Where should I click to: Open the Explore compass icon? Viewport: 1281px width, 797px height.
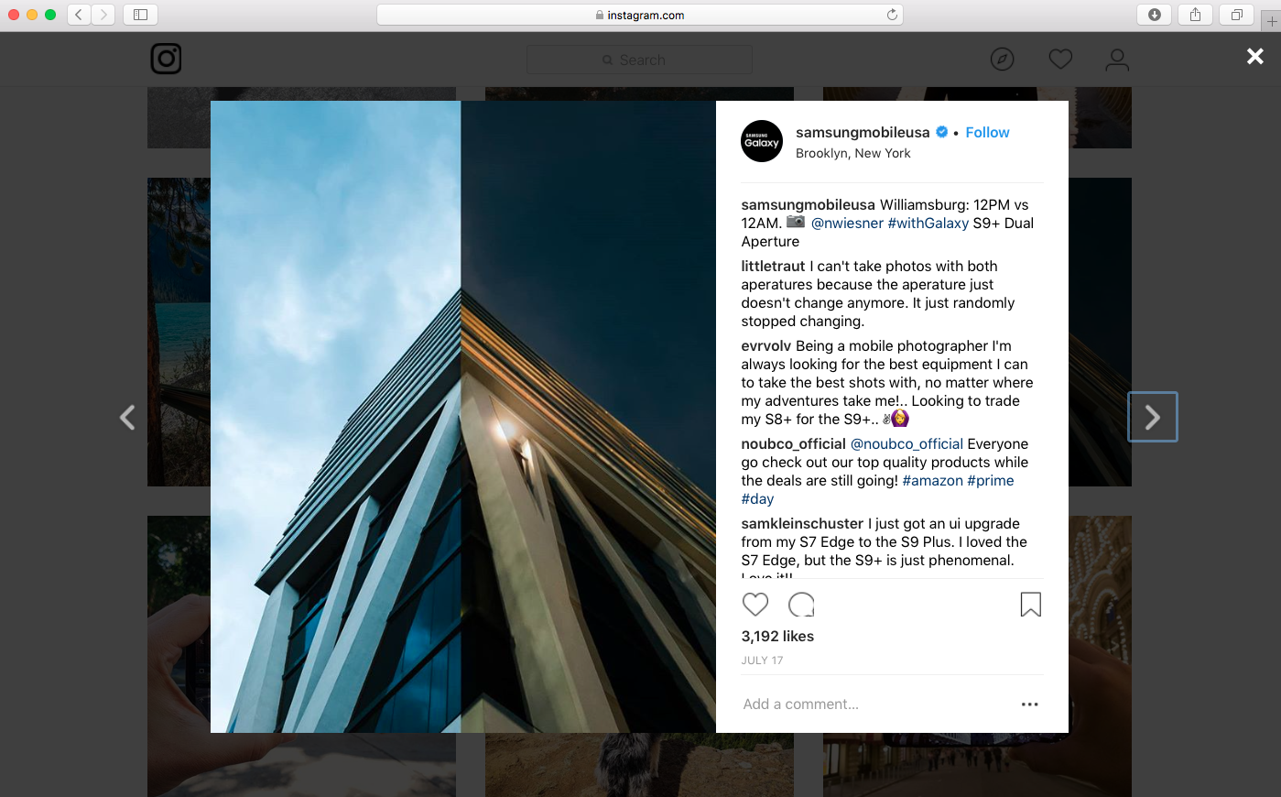pyautogui.click(x=1003, y=60)
